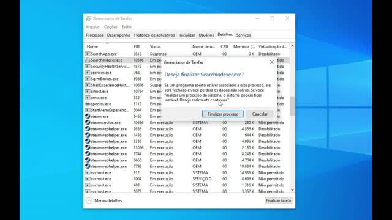
Task: Click memory value 280 K of steamservice.exe
Action: (249, 122)
